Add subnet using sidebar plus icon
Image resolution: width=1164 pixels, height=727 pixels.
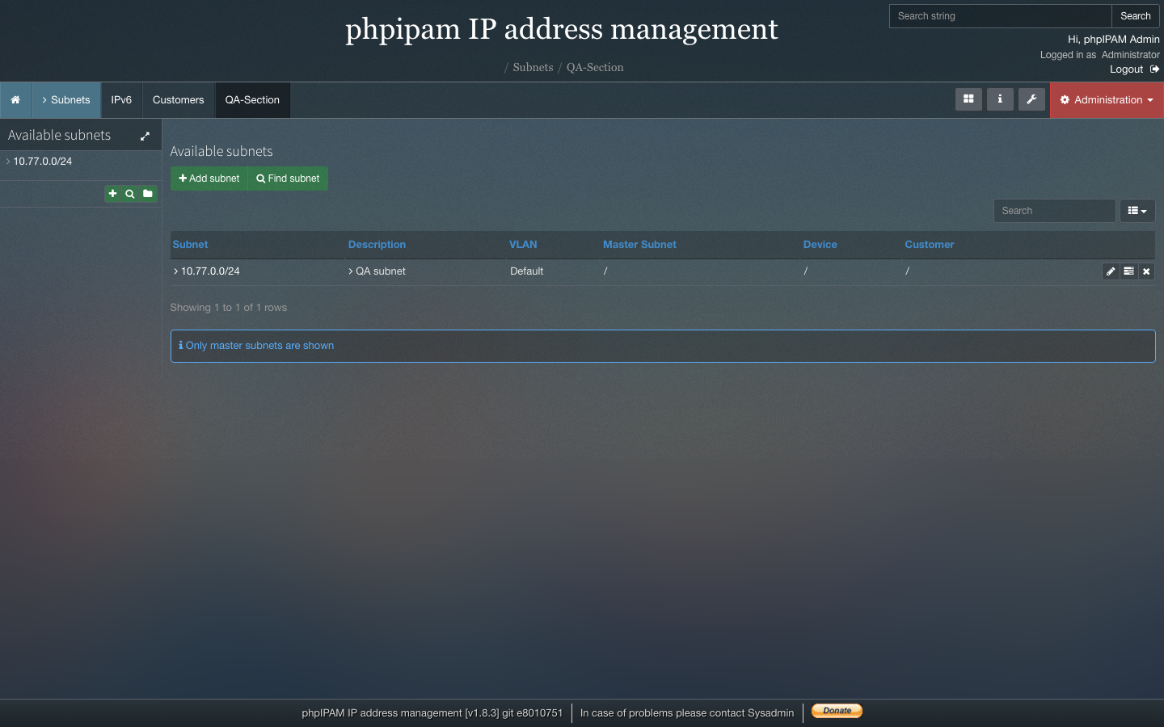tap(113, 194)
